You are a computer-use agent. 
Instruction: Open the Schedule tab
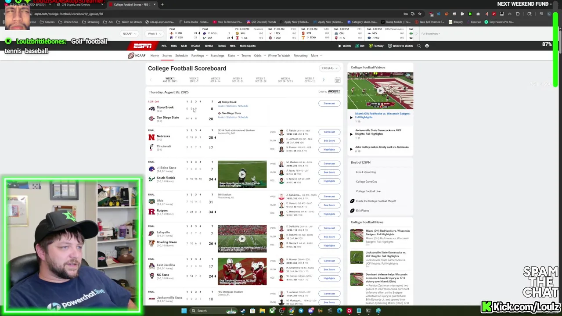pyautogui.click(x=181, y=56)
